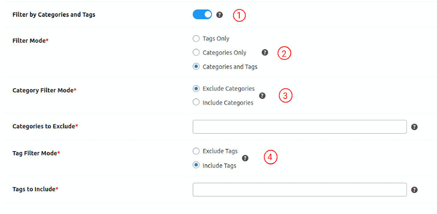Click help icon beside Filter by Categories toggle
437x214 pixels.
coord(220,15)
